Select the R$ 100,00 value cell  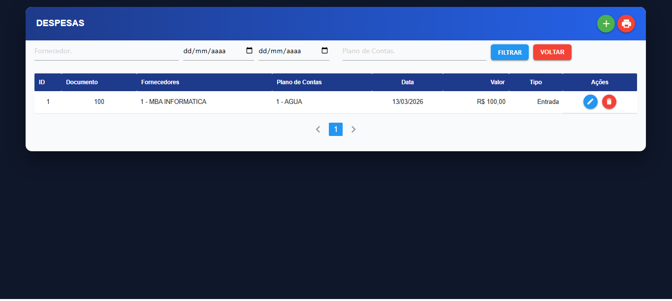coord(491,102)
